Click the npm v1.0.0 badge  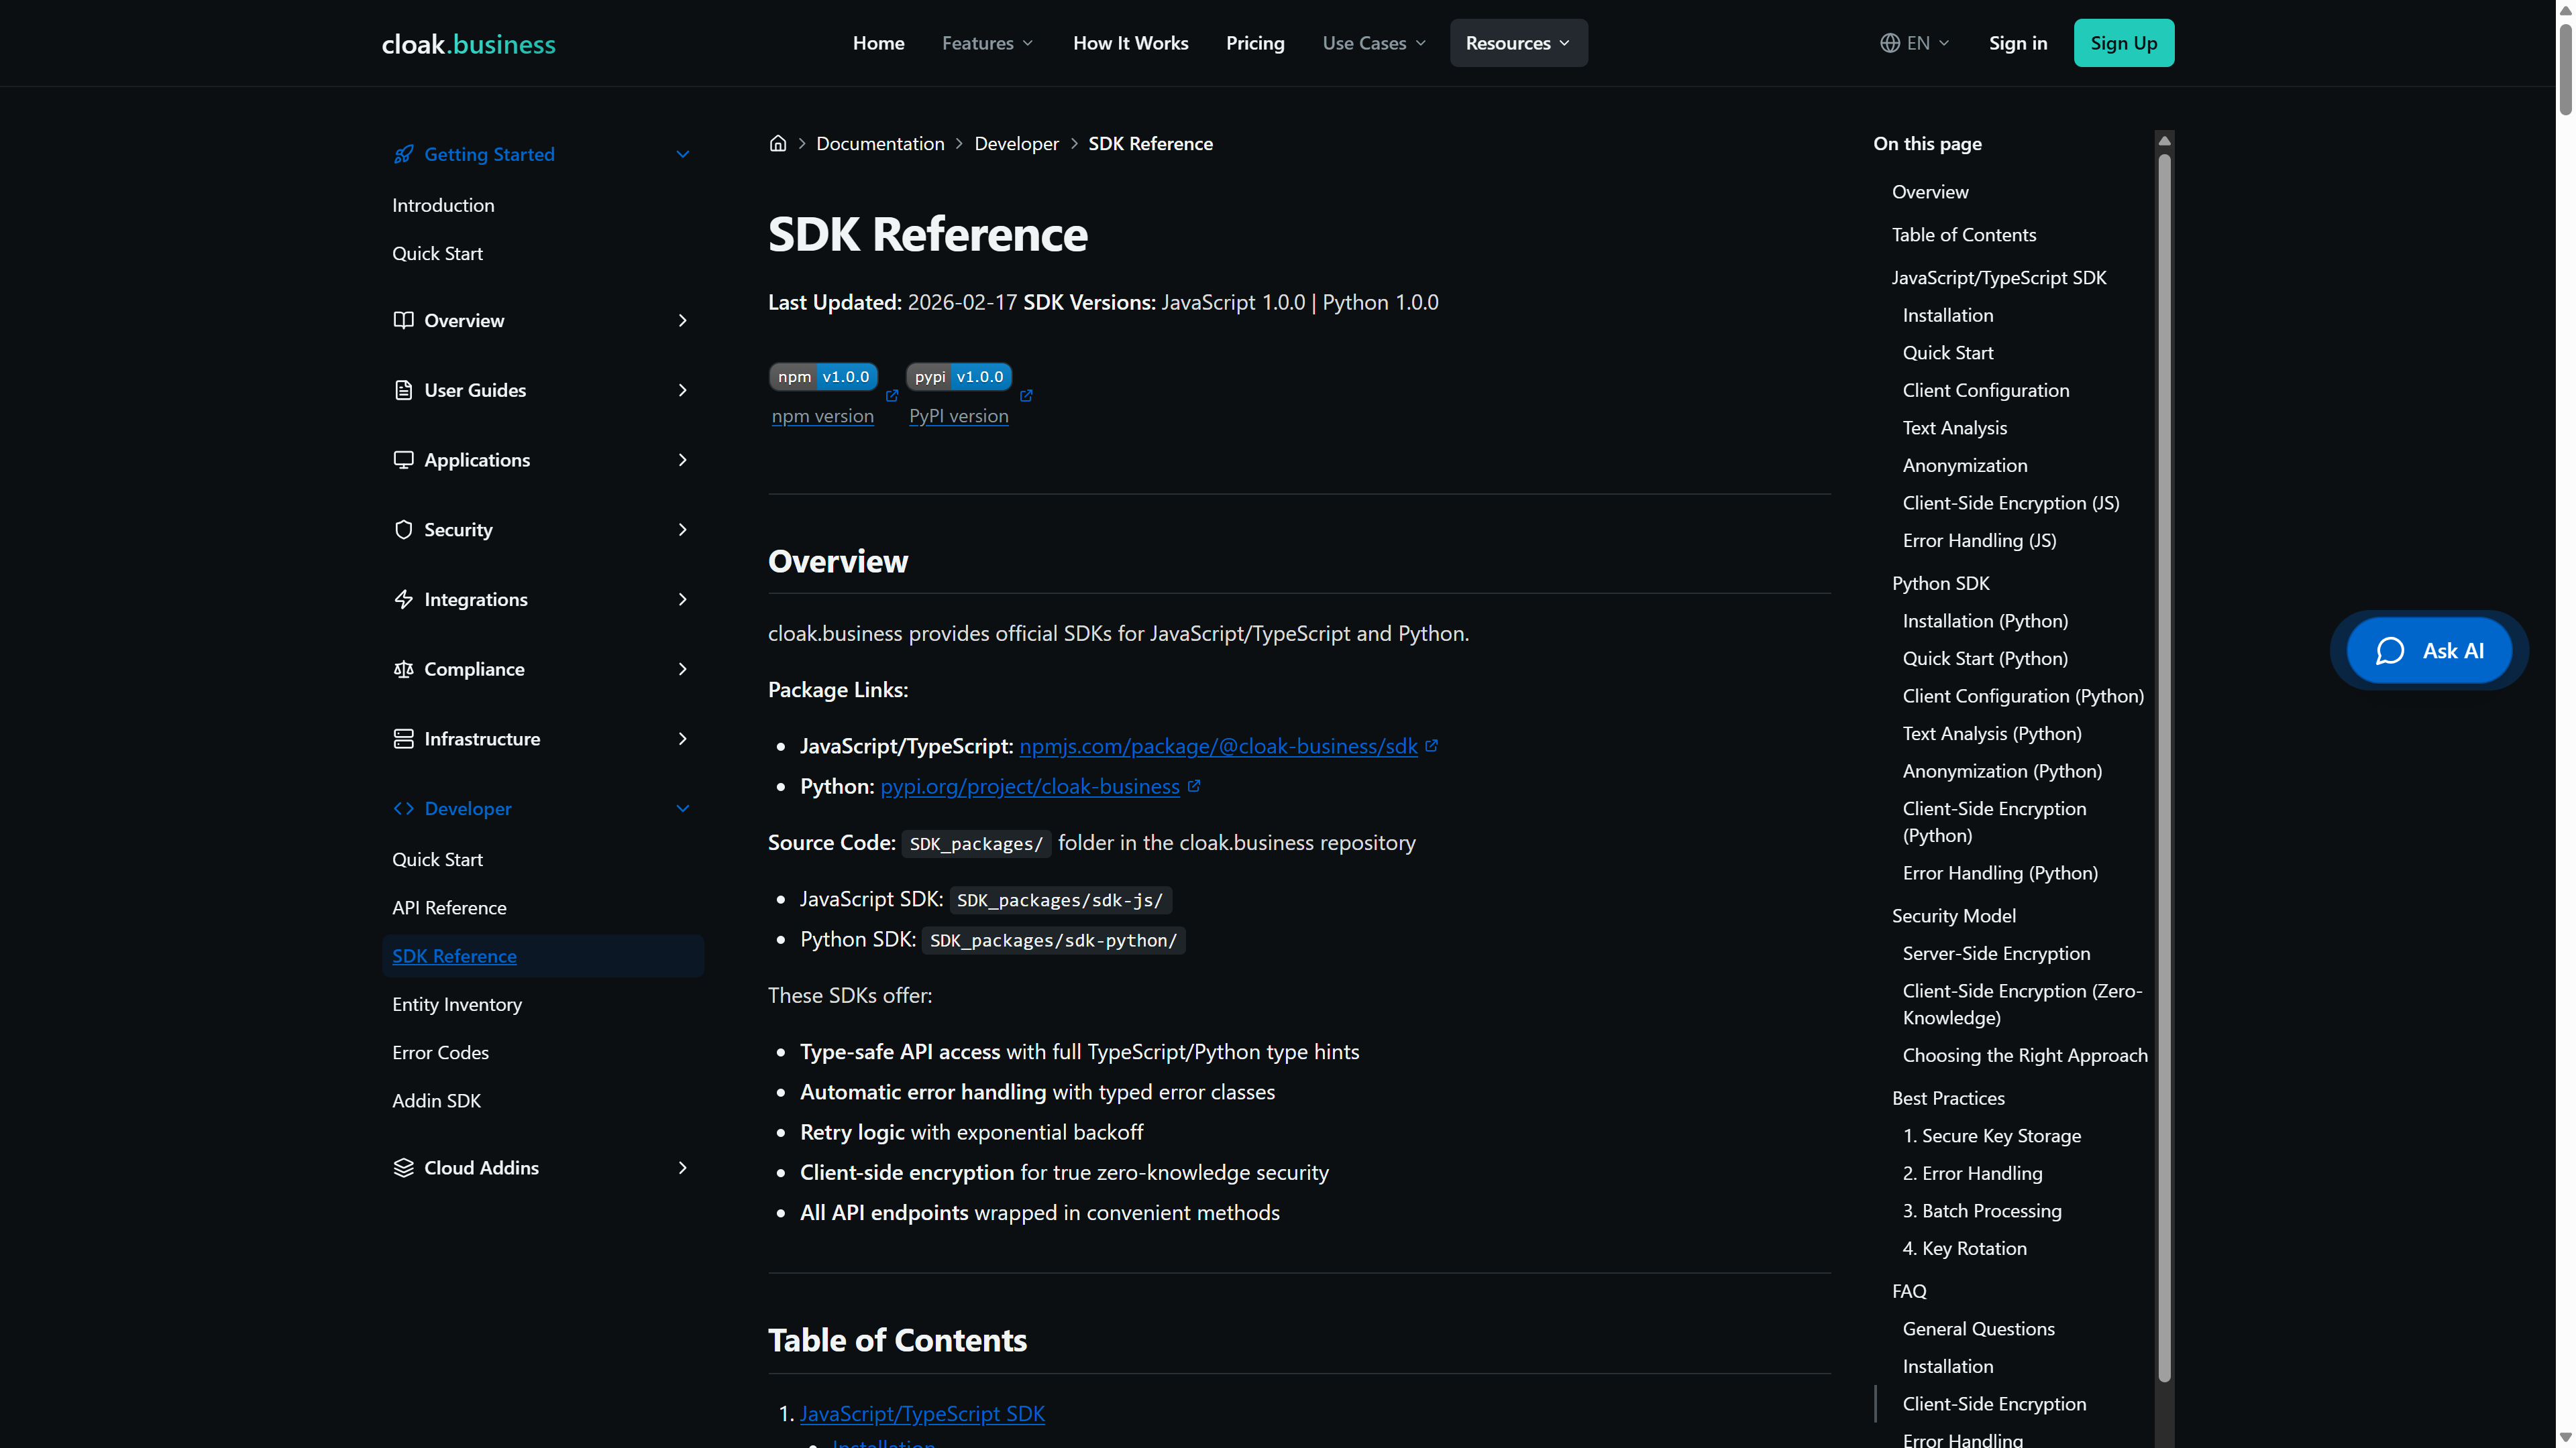coord(823,377)
